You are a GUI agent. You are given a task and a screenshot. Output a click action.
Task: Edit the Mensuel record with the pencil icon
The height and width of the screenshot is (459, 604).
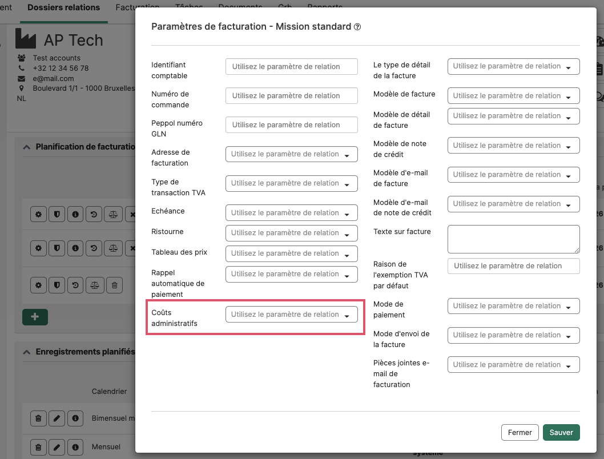click(57, 447)
